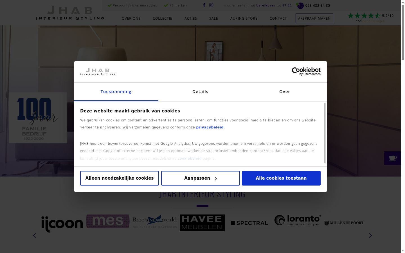
Task: Show previous brands with left carousel arrow
Action: point(35,236)
